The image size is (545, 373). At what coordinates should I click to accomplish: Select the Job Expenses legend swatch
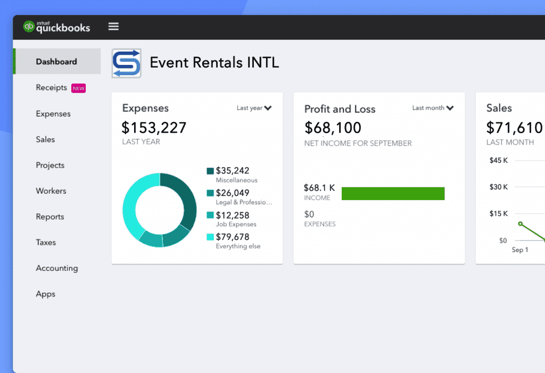click(210, 215)
